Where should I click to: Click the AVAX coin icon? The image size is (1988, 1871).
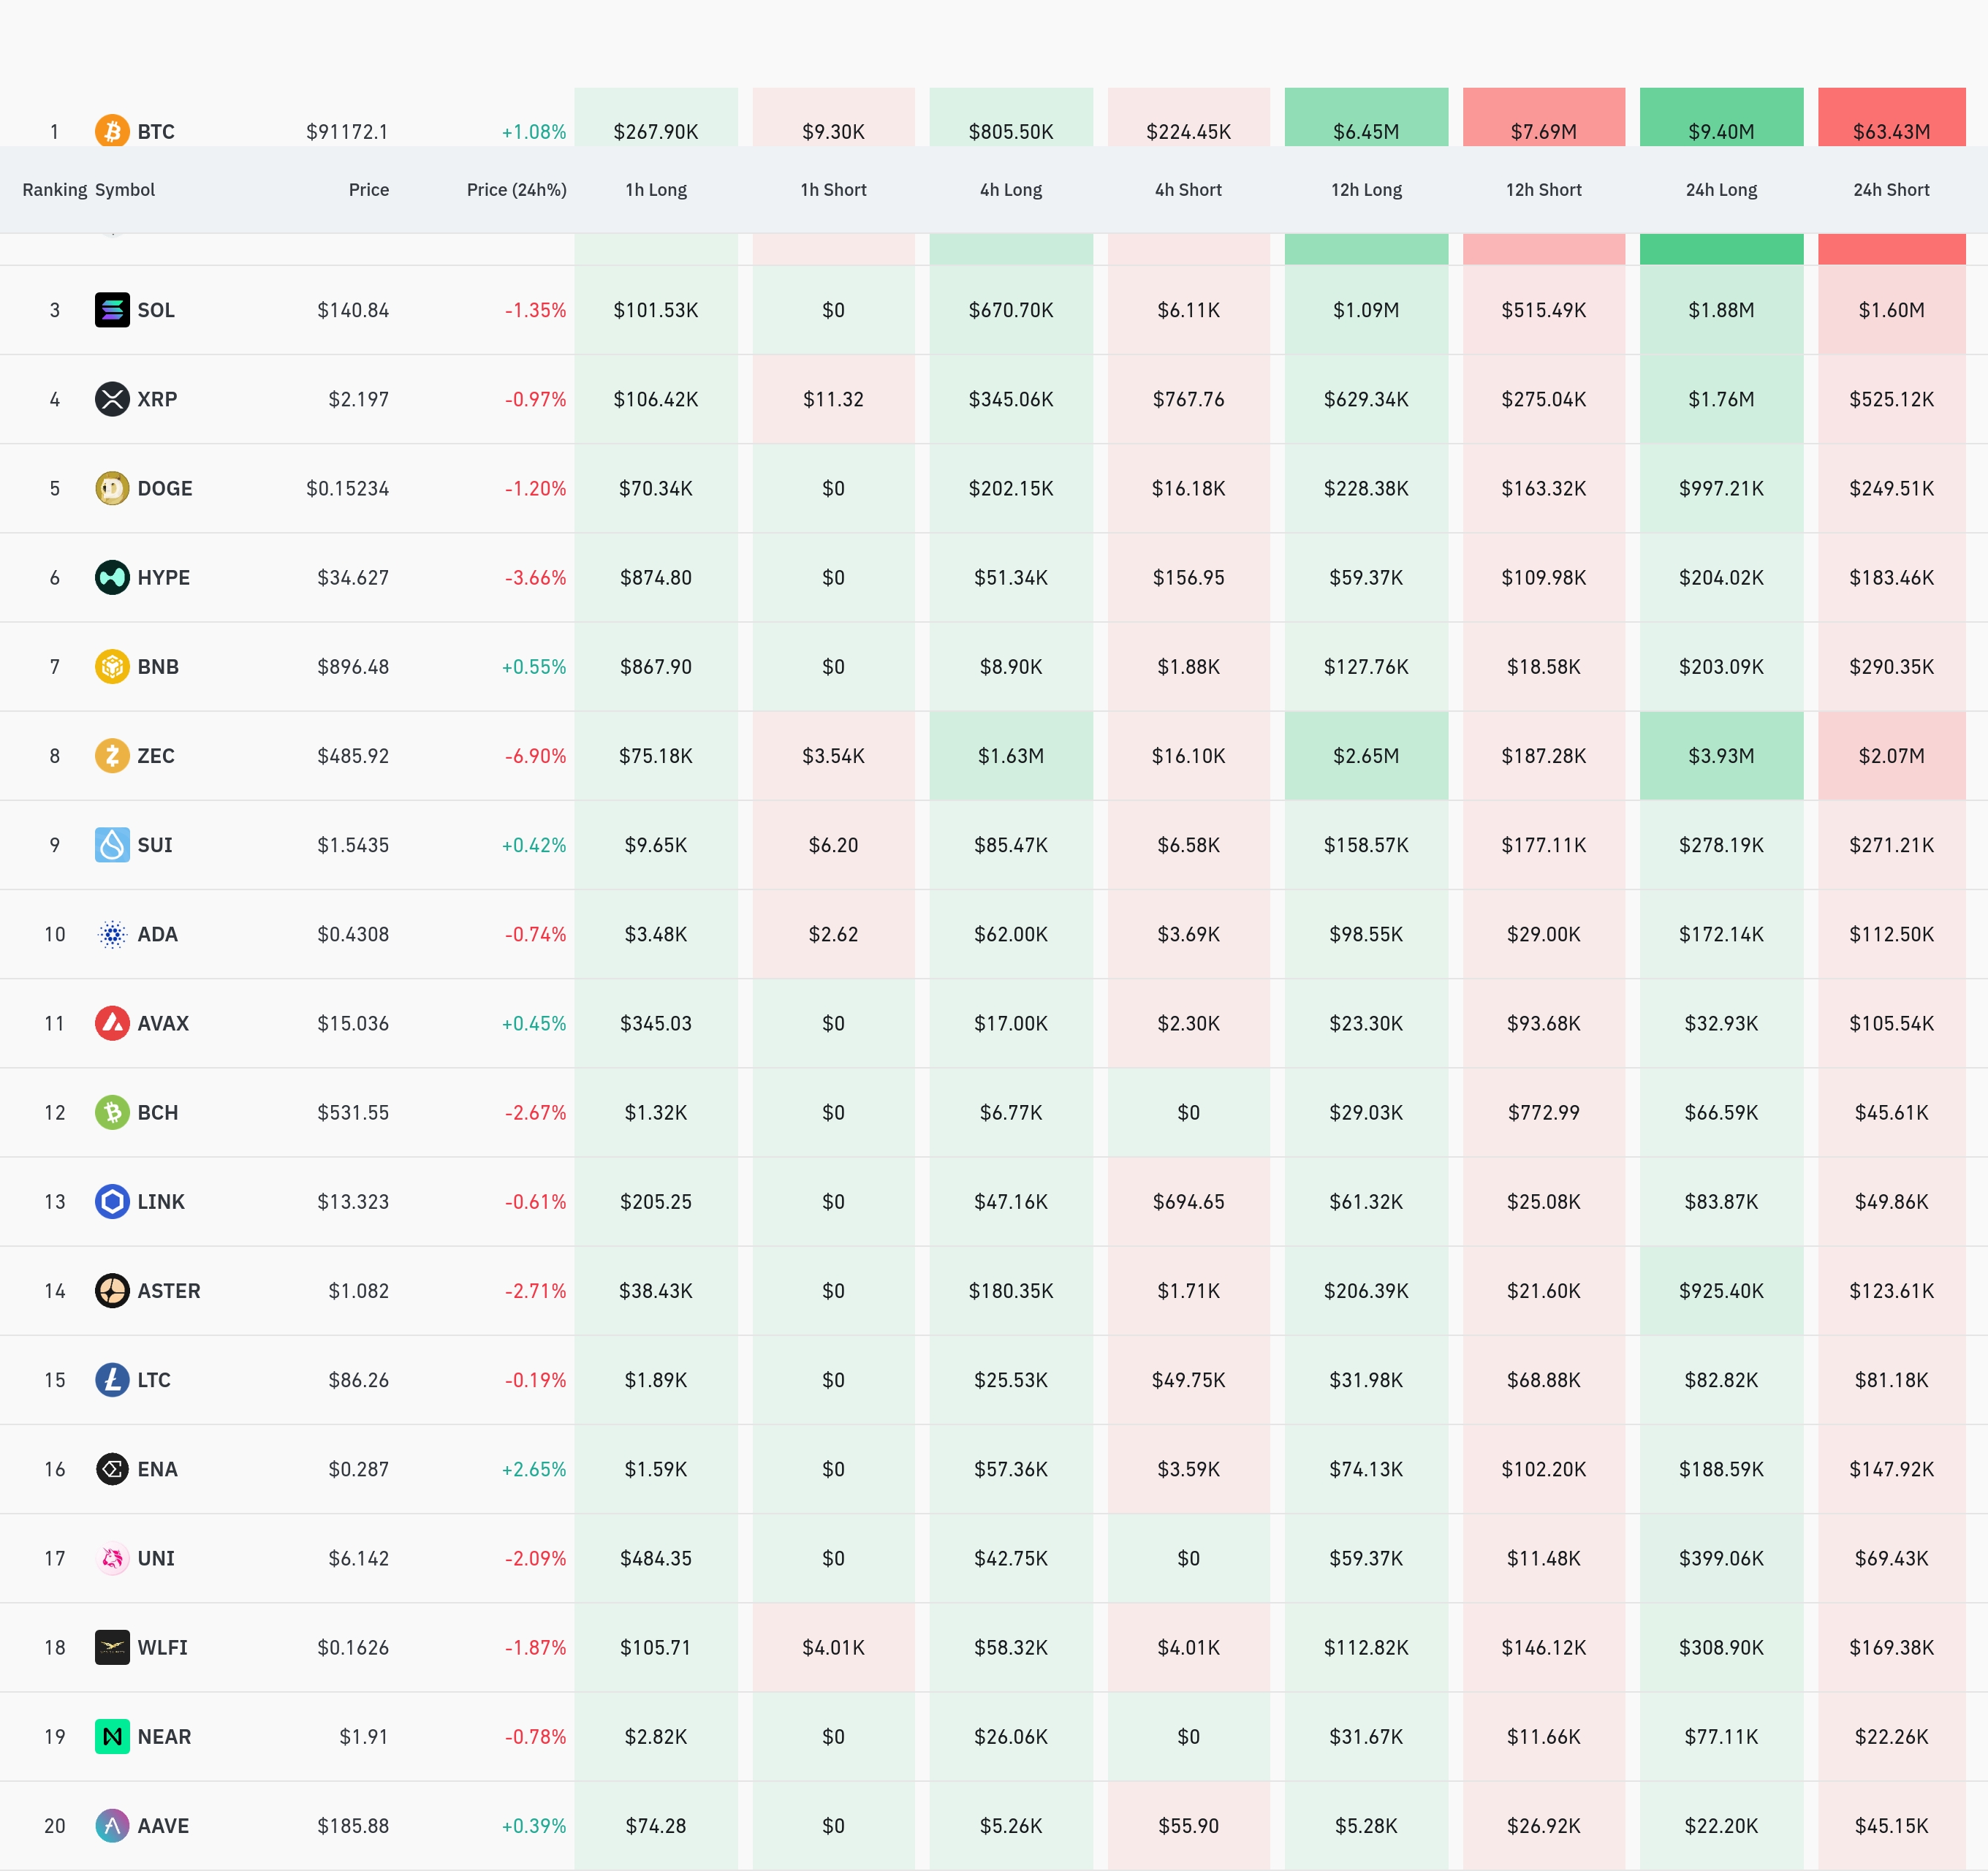click(x=112, y=1023)
